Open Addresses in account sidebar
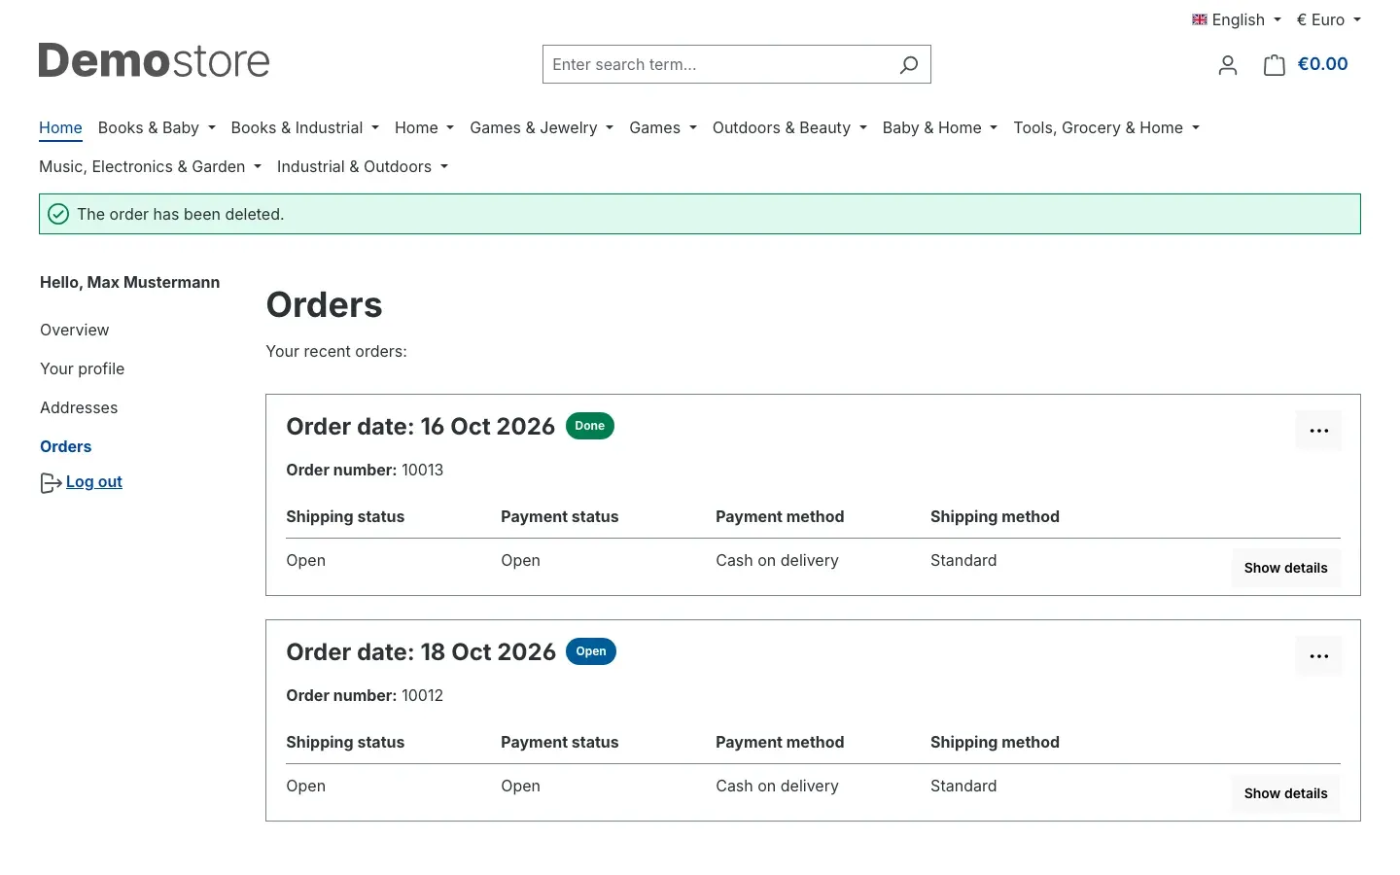Viewport: 1400px width, 875px height. click(79, 407)
